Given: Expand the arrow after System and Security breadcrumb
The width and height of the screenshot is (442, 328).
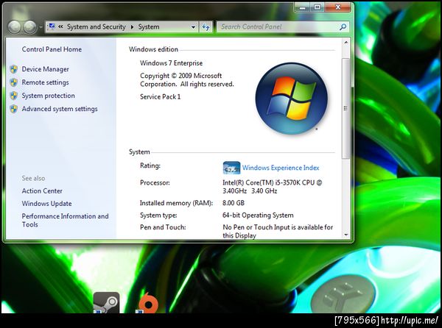Looking at the screenshot, I should (132, 27).
